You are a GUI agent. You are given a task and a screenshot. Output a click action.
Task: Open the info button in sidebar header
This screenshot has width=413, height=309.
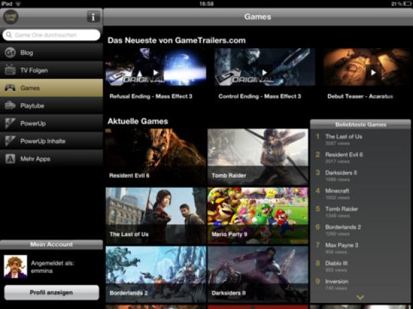(x=93, y=17)
